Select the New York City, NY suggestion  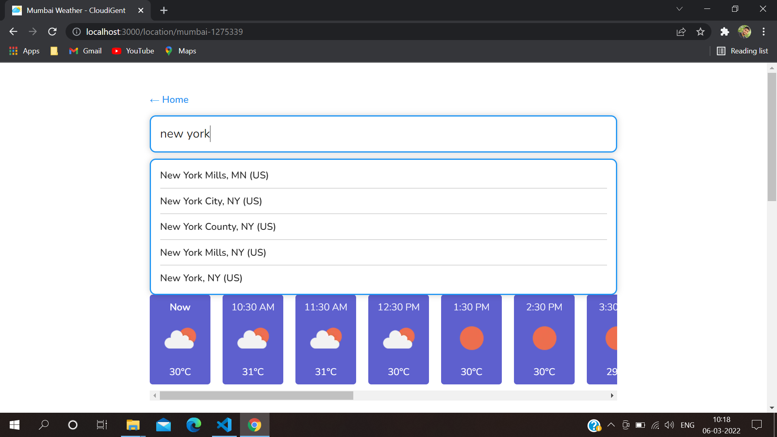[x=211, y=201]
